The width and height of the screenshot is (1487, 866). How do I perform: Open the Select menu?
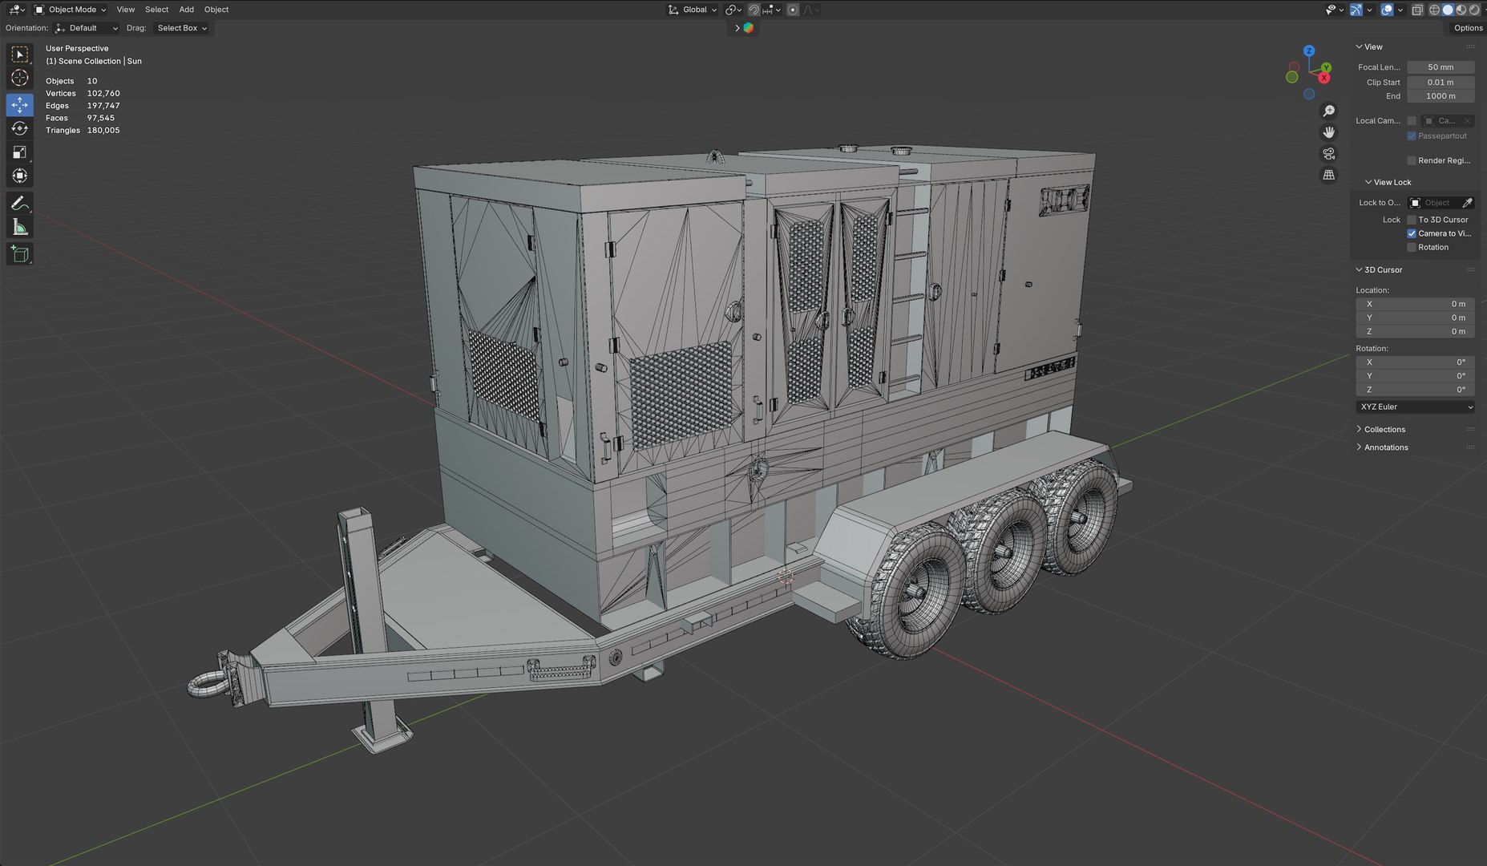point(156,10)
